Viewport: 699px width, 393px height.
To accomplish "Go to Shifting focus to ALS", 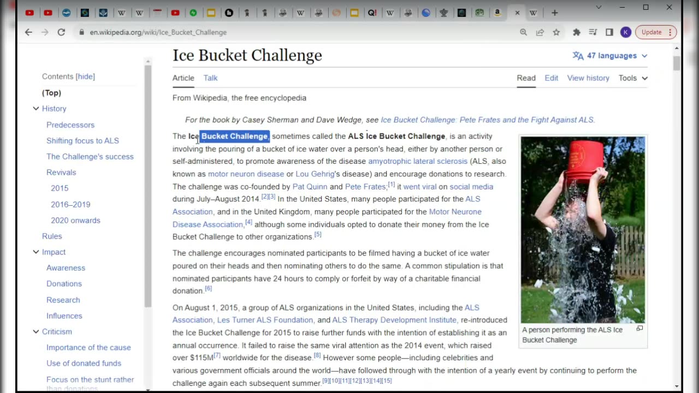I will tap(82, 141).
